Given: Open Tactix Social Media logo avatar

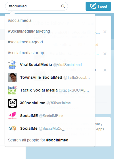Looking at the screenshot, I should click(12, 90).
